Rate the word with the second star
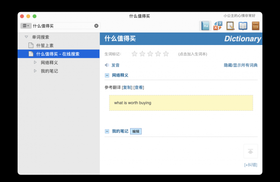 pos(142,54)
